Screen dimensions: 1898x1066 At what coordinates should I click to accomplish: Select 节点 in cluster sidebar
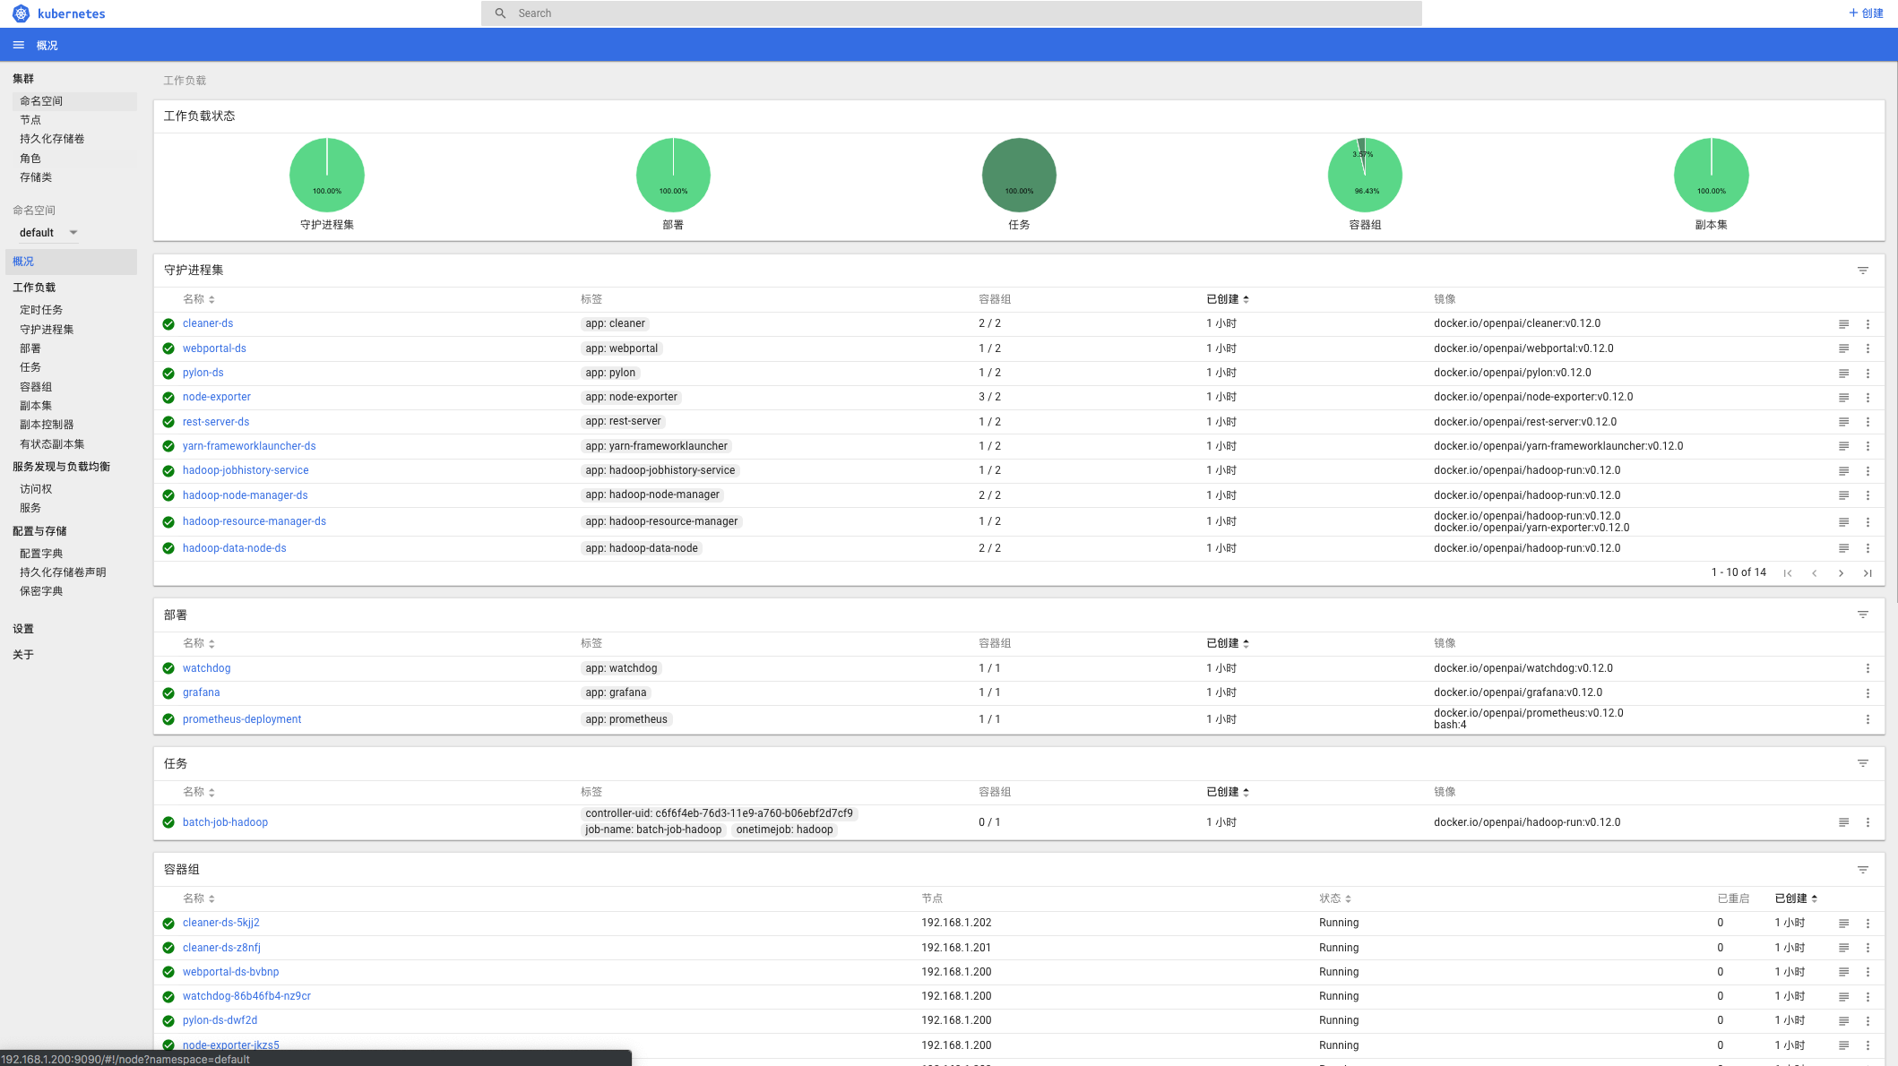(x=30, y=120)
